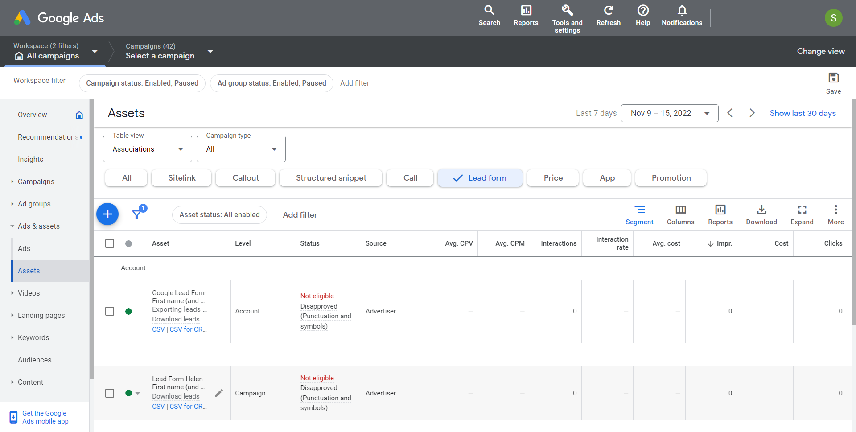Click Add filter beside Asset status

point(300,215)
